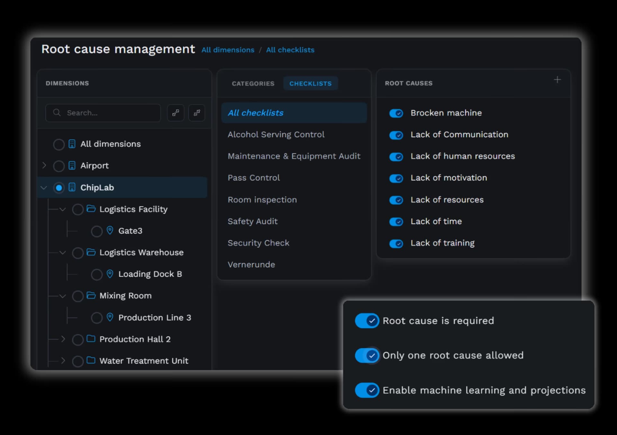Click the building icon next to Airport
617x435 pixels.
point(72,166)
